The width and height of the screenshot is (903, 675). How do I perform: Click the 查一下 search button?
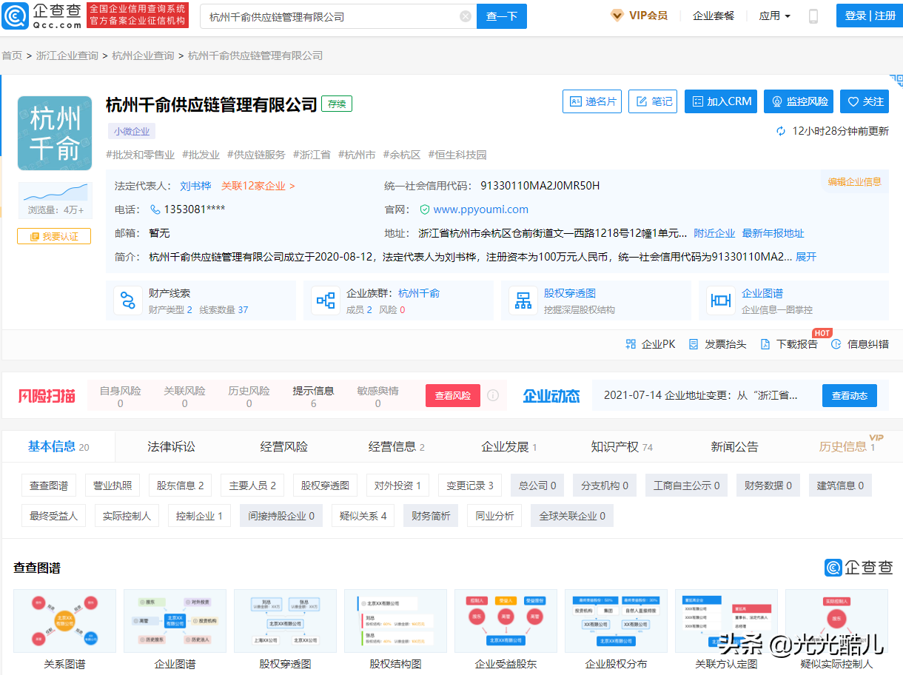tap(501, 16)
